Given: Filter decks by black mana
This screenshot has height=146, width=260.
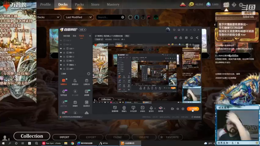Looking at the screenshot, I should 143,17.
